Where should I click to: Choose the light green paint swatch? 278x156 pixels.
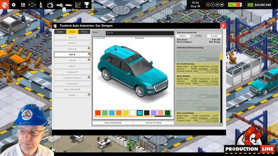[x=105, y=113]
